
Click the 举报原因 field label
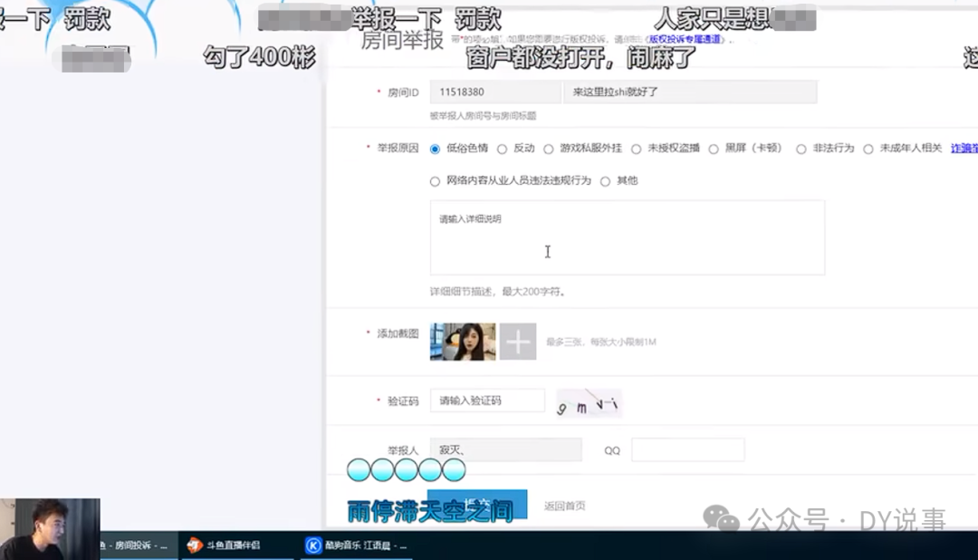(x=398, y=148)
